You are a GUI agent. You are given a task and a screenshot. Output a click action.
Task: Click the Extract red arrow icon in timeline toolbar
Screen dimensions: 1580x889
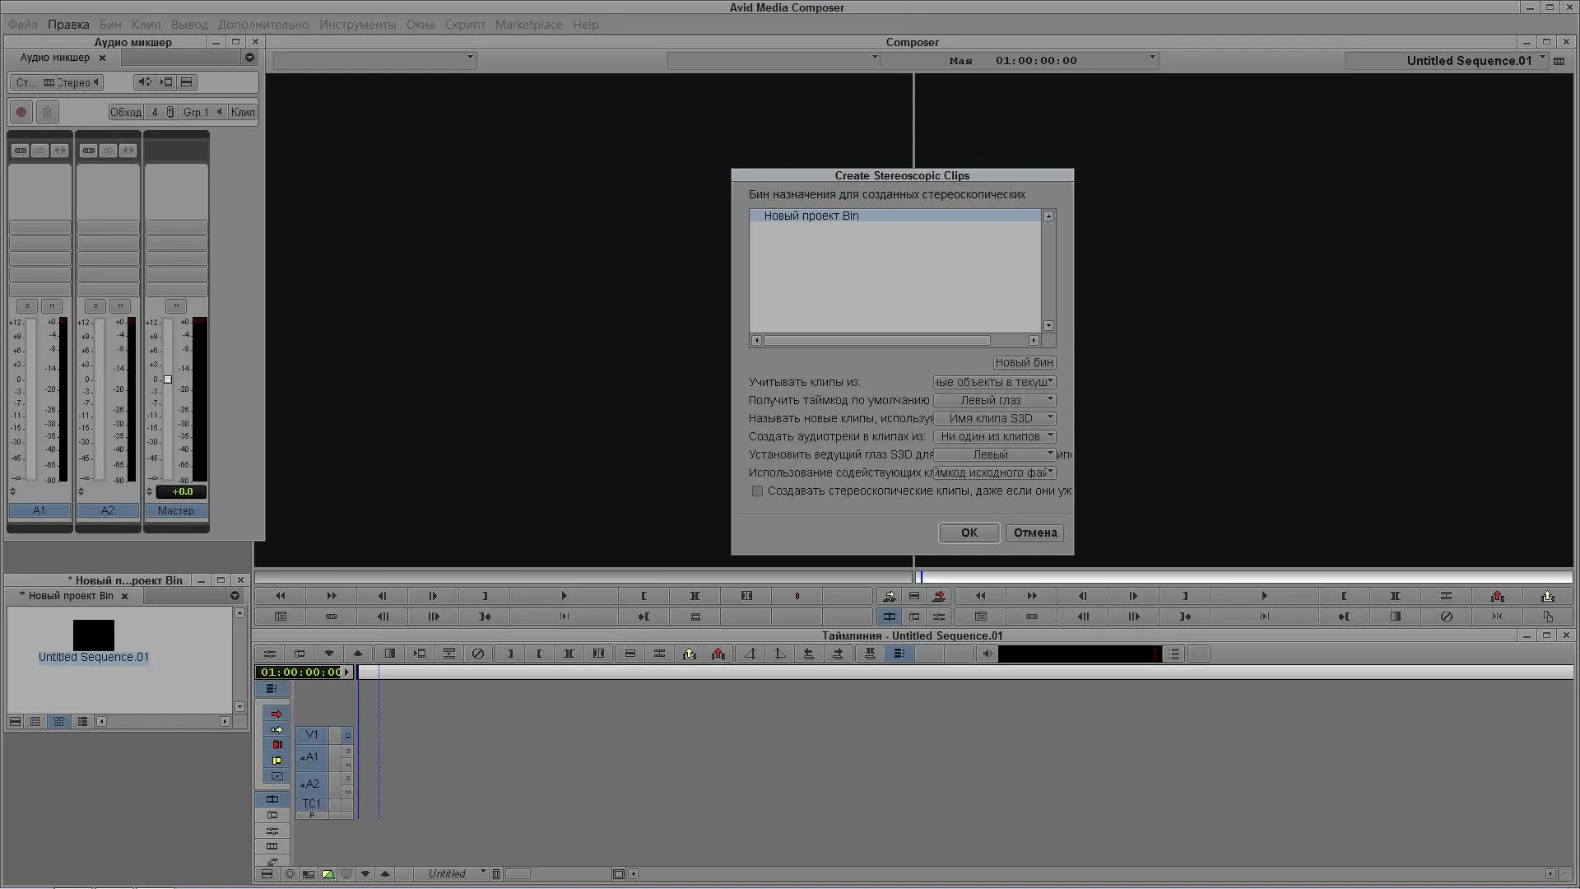click(718, 654)
